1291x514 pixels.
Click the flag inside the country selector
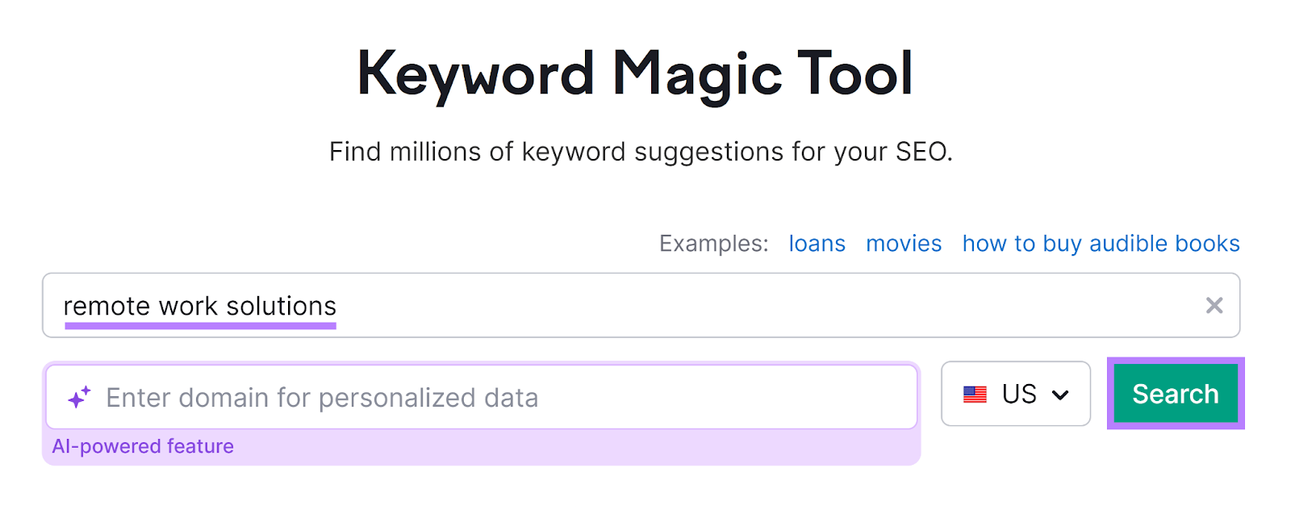[x=976, y=395]
